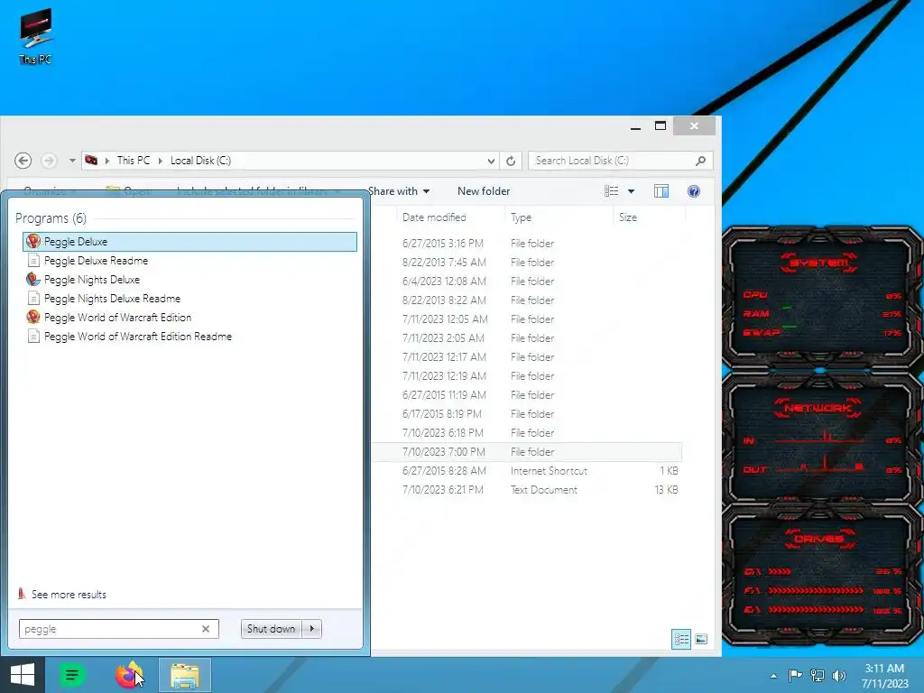Sort by Type column header

pos(559,217)
